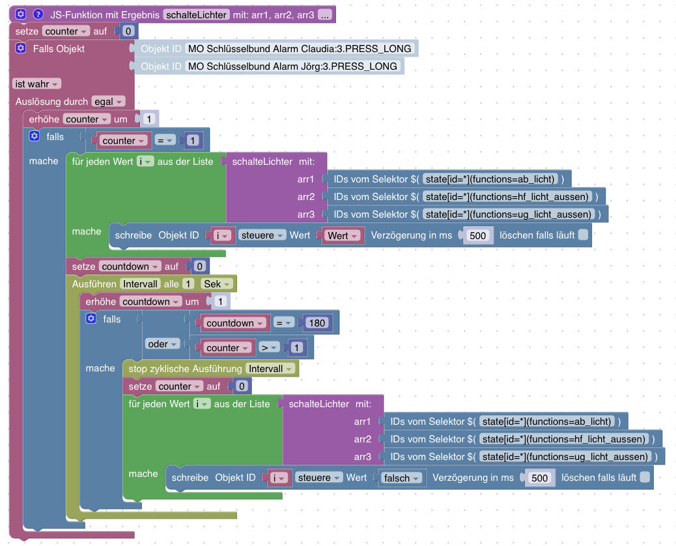Click second ab_licht selector text field
Viewport: 676px width, 546px height.
tap(546, 422)
